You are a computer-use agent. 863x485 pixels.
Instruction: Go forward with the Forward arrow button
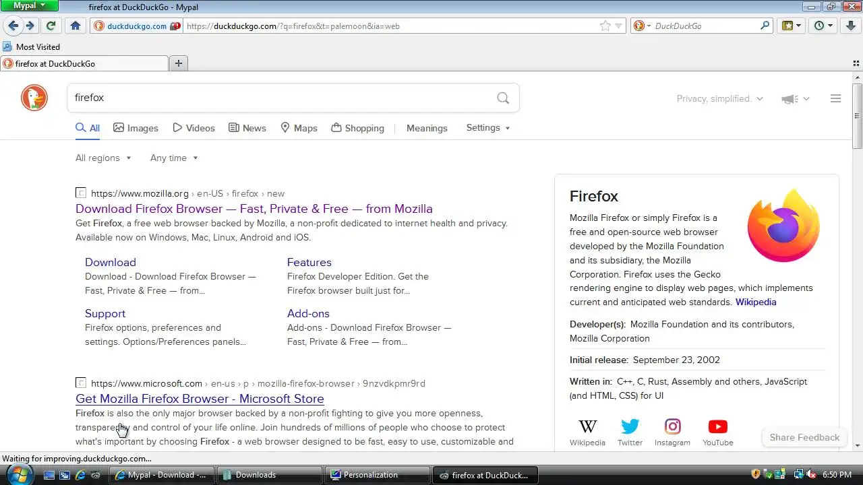pos(30,26)
